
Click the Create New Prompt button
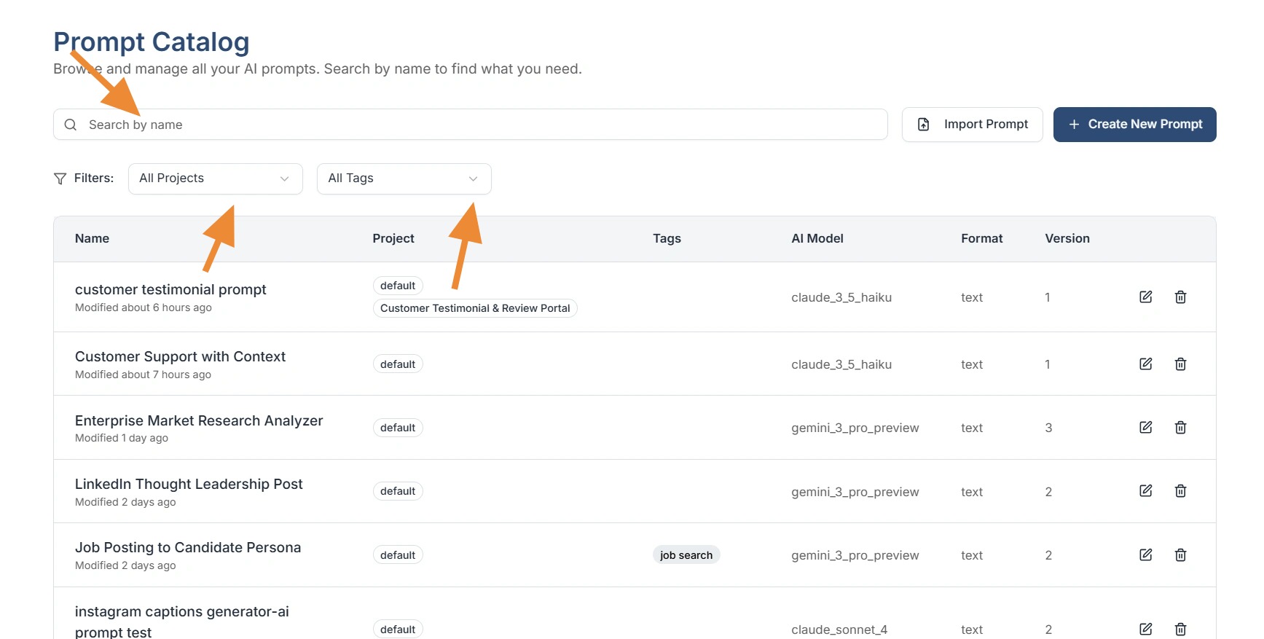tap(1134, 125)
